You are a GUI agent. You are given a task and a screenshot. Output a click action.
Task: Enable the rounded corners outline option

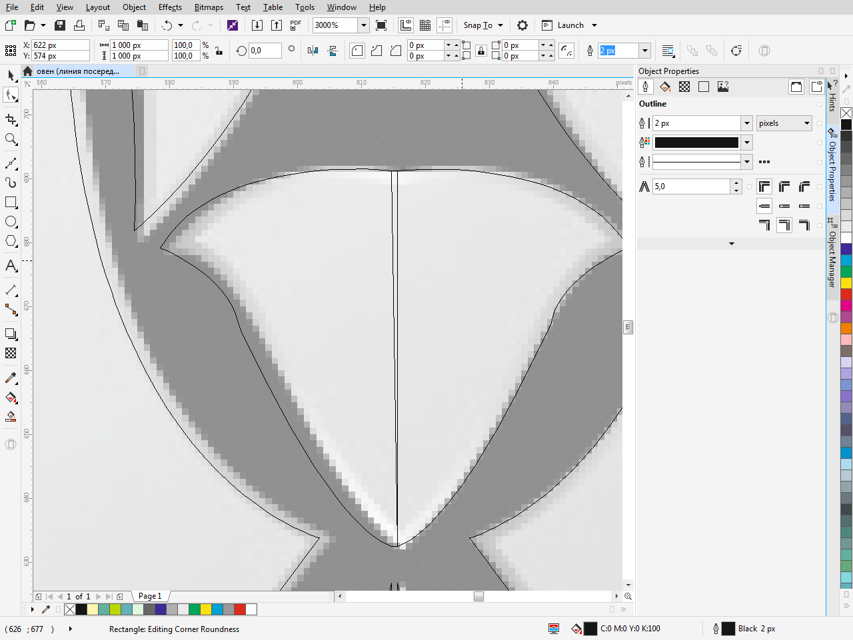(784, 186)
